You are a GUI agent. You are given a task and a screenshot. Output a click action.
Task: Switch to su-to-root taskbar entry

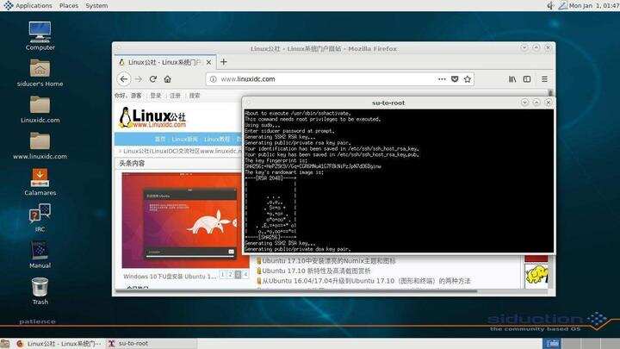point(150,344)
